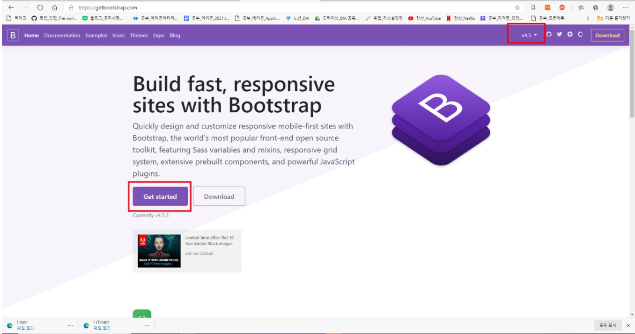Open the Netflix bookmark 감상_Netflix
This screenshot has height=334, width=635.
461,18
